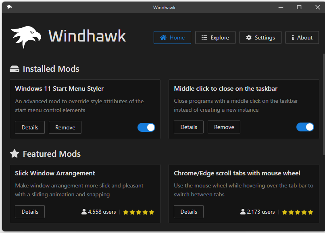Close the Windhawk window
Image resolution: width=325 pixels, height=233 pixels.
317,8
